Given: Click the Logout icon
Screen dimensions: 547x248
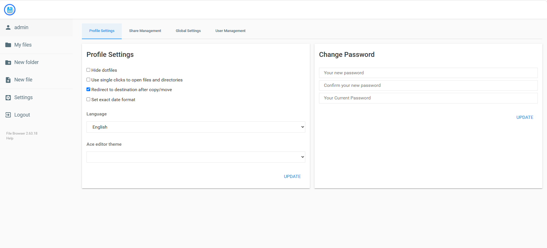Looking at the screenshot, I should [8, 115].
